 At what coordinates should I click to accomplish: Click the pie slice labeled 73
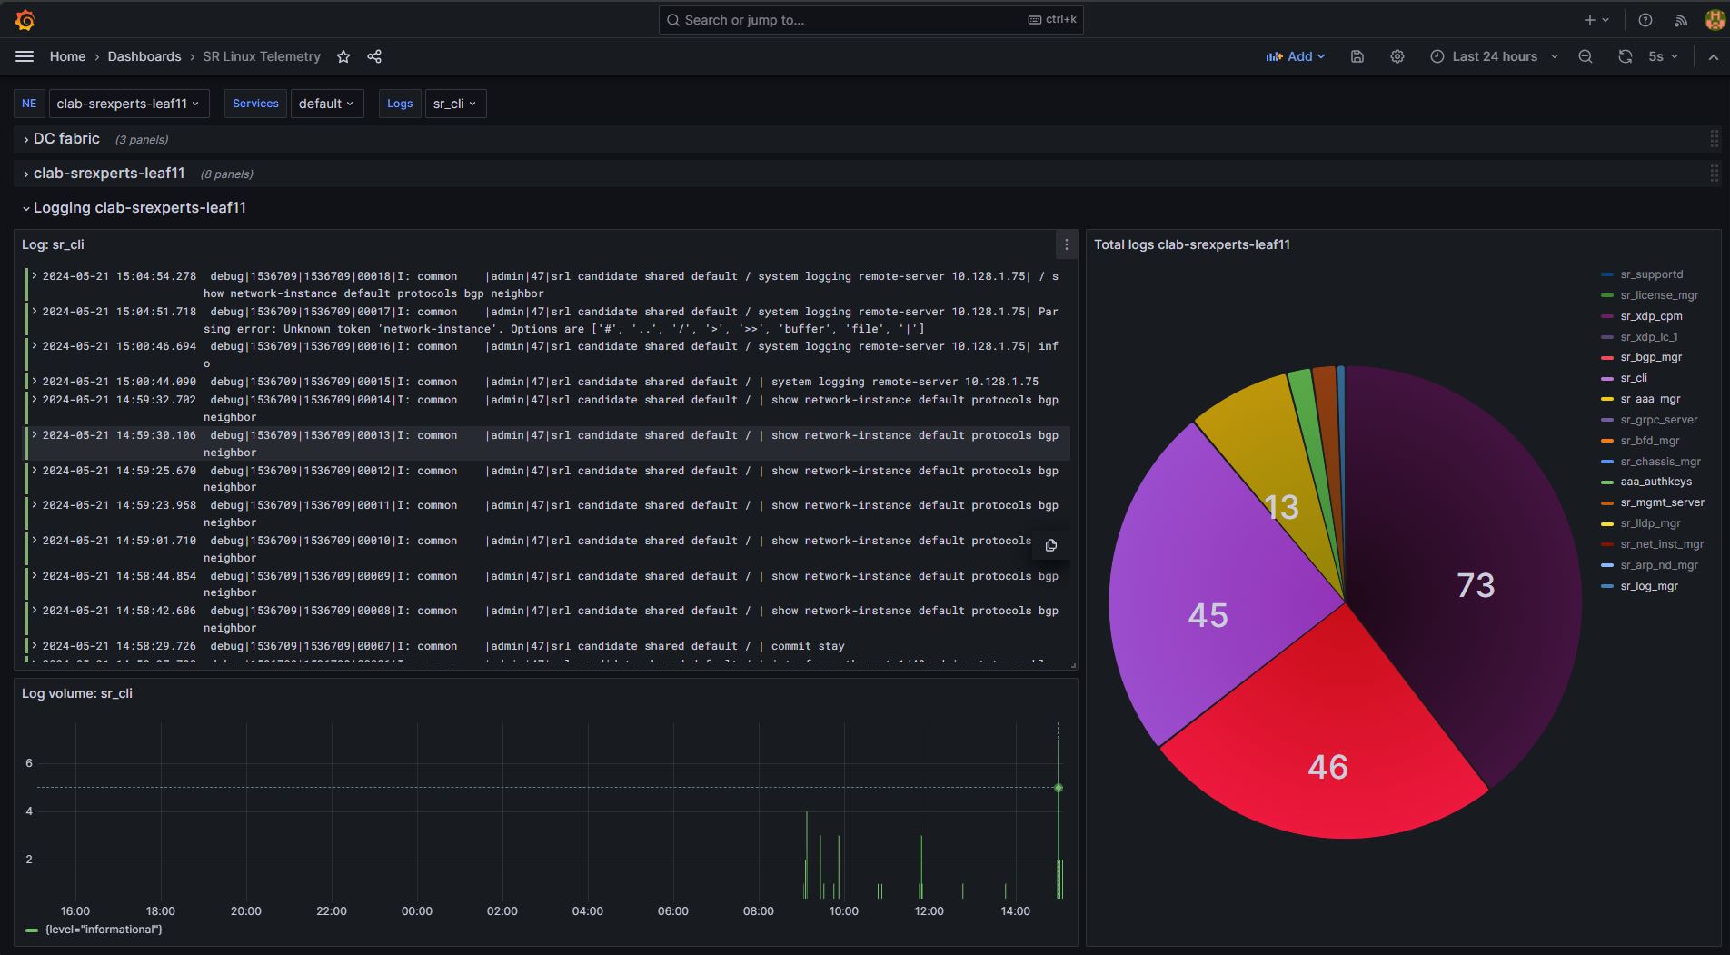point(1476,585)
